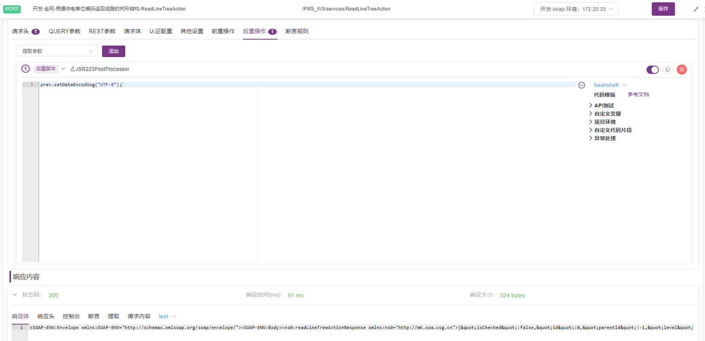This screenshot has height=341, width=705.
Task: Open the 断言规则 tab
Action: pyautogui.click(x=297, y=31)
